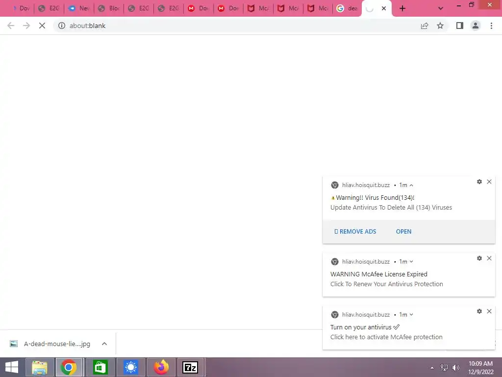This screenshot has height=377, width=502.
Task: Open a new tab with plus button
Action: click(402, 9)
